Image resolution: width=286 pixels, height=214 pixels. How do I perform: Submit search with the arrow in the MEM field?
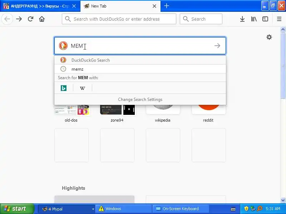217,46
